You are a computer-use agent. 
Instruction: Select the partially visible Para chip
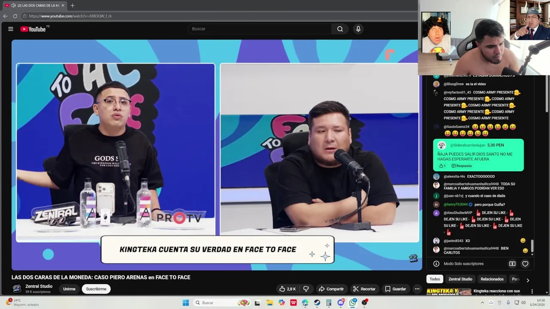[515, 279]
